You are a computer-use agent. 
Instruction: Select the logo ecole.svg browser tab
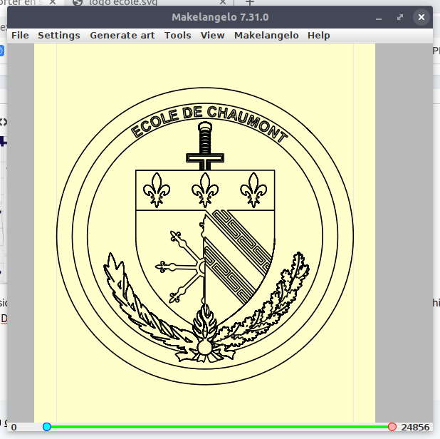click(149, 3)
